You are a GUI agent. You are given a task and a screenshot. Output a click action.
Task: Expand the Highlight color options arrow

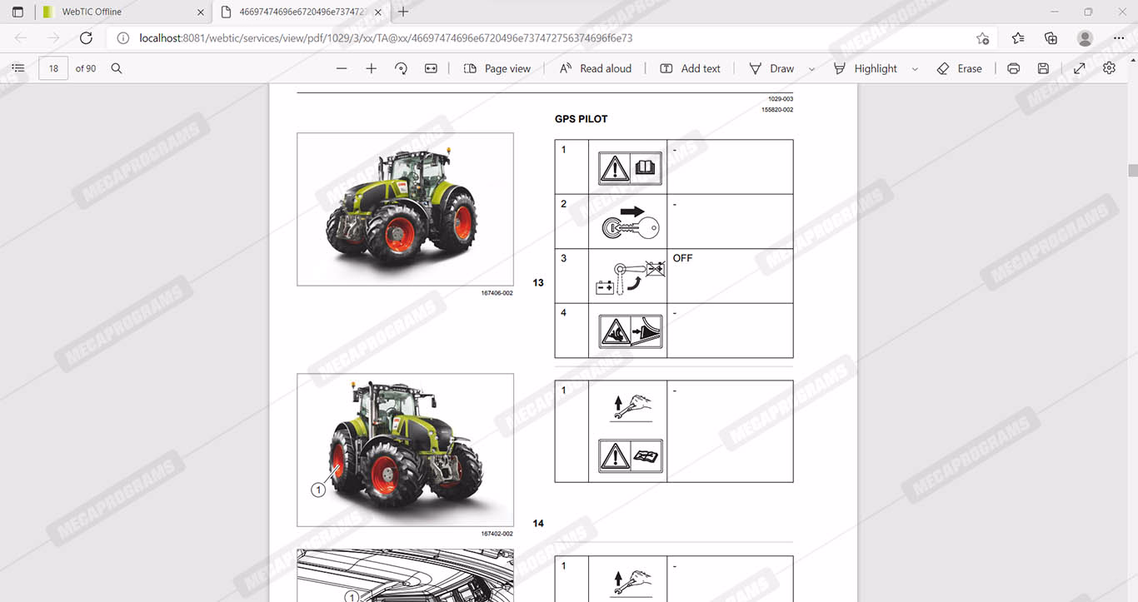point(915,69)
